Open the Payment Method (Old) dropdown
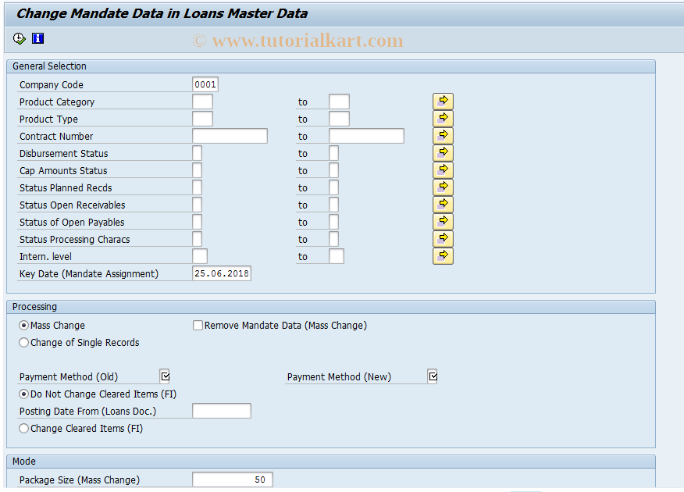This screenshot has width=684, height=492. click(x=165, y=376)
